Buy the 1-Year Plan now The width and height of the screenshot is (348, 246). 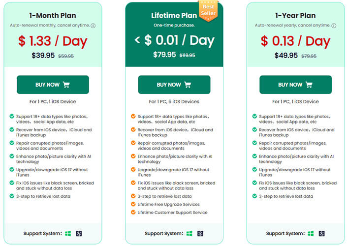296,85
